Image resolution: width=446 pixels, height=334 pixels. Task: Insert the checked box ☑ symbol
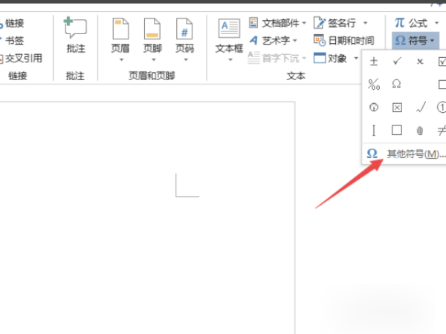point(442,62)
